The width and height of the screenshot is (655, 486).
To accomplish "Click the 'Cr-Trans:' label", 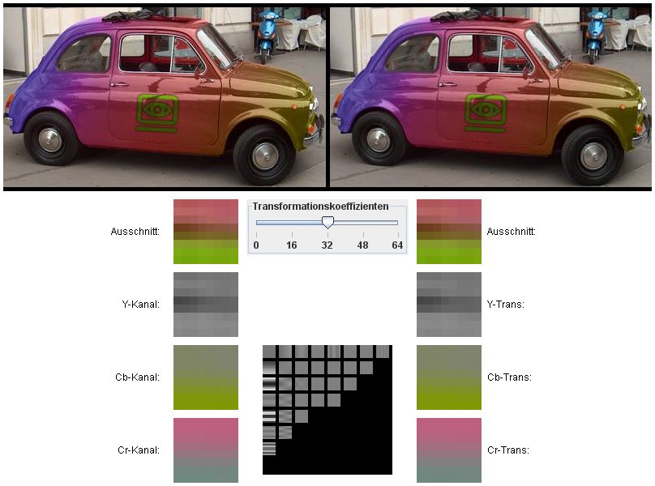I will tap(508, 450).
